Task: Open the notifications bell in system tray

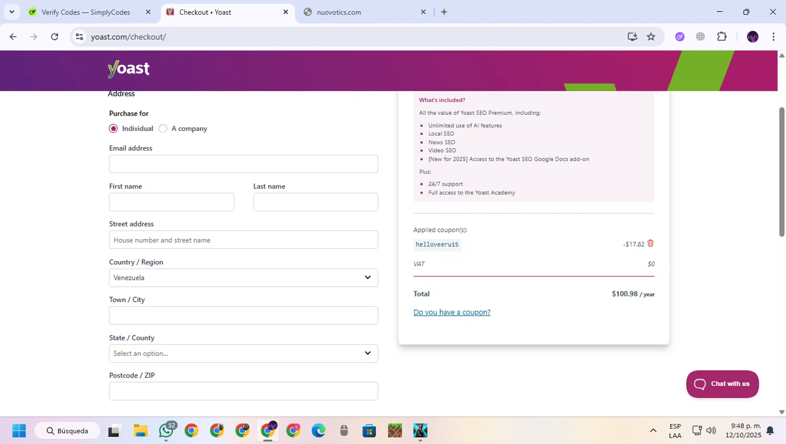Action: point(770,430)
